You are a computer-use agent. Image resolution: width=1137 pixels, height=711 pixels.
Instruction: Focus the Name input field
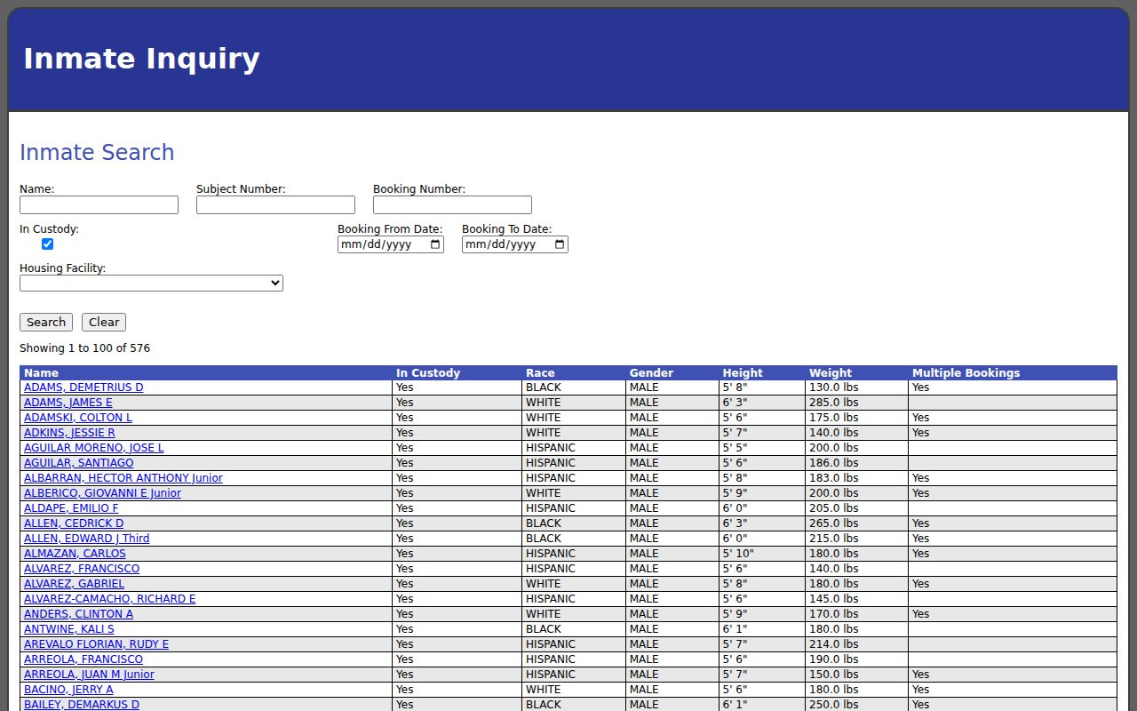click(99, 205)
